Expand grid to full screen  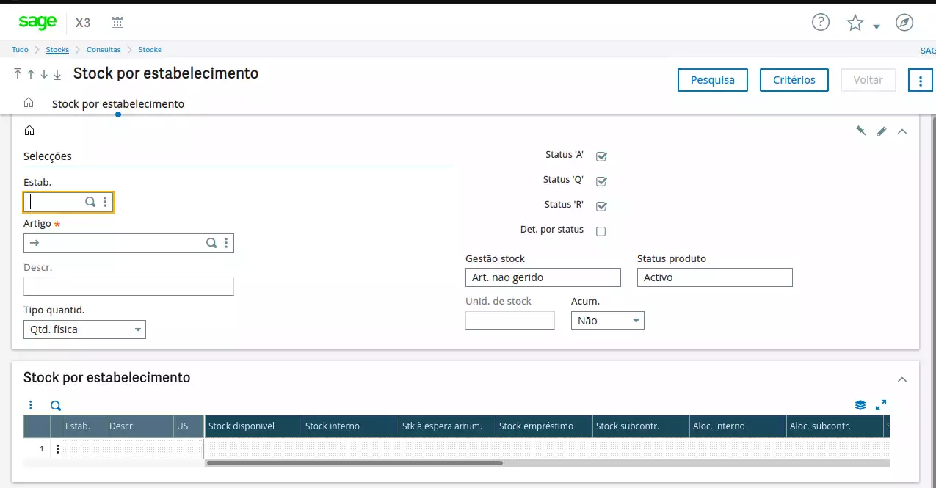[881, 405]
